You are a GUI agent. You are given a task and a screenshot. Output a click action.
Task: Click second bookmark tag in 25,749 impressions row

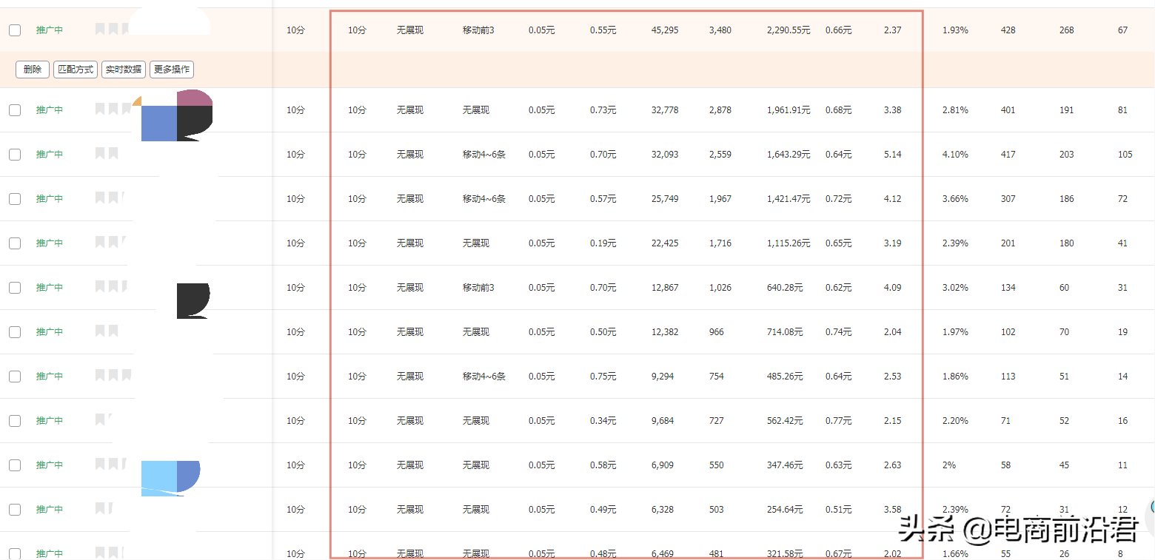(113, 198)
